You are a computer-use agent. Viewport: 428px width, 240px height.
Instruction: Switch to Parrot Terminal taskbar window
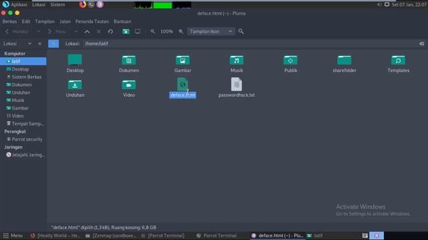217,235
